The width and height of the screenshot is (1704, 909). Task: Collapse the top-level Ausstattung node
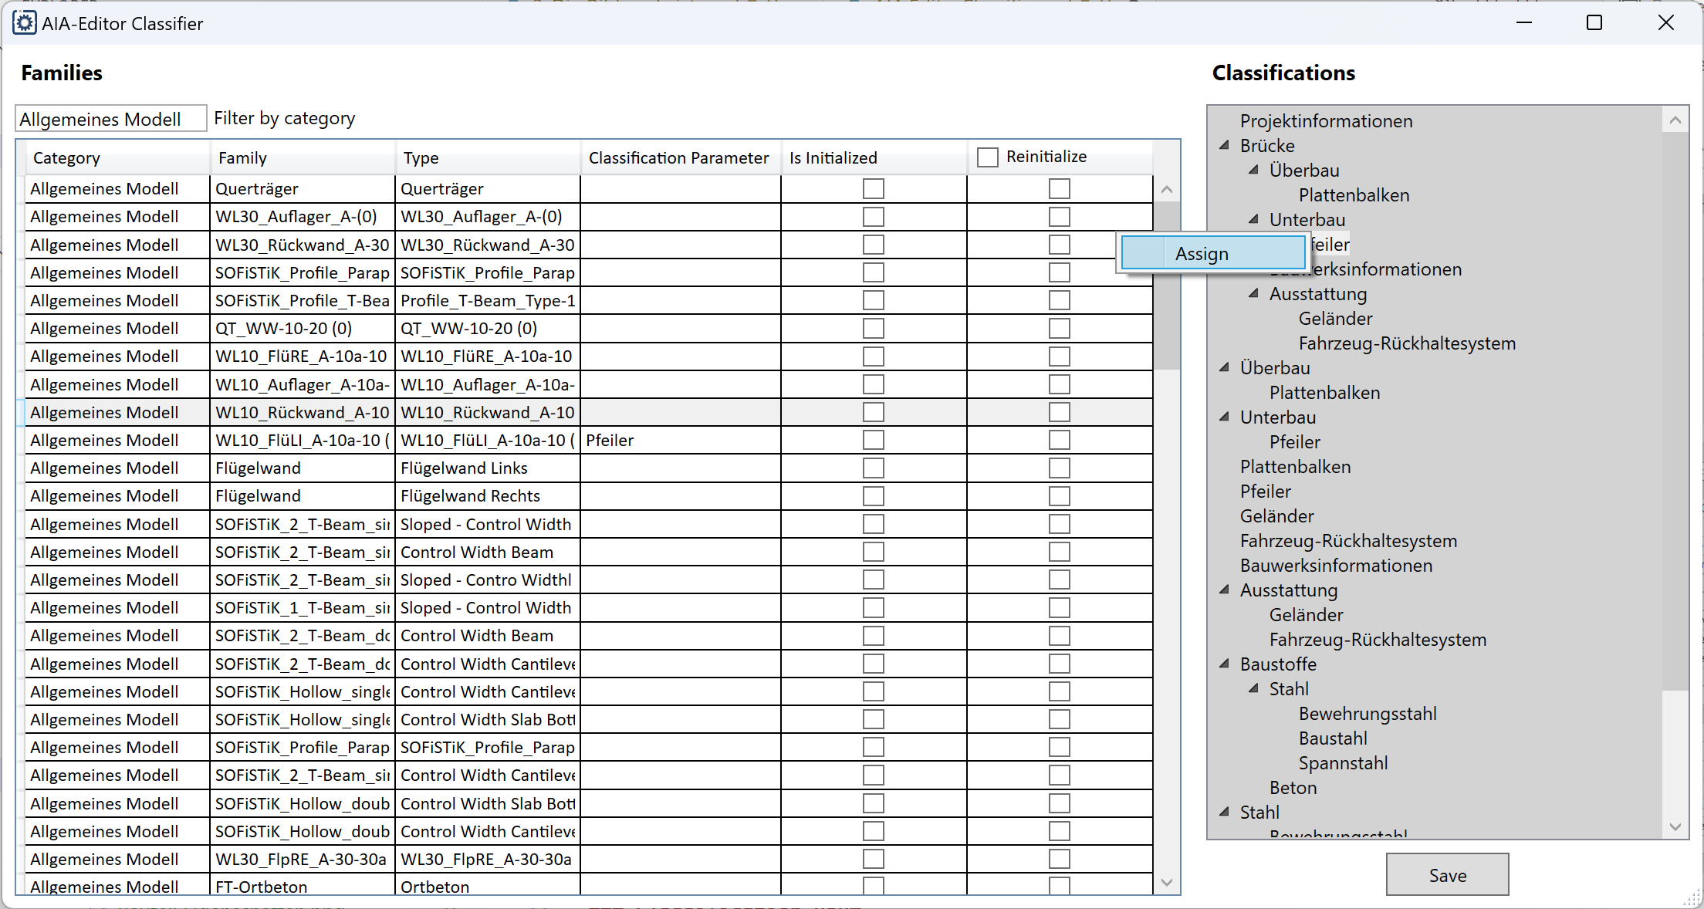pos(1224,590)
